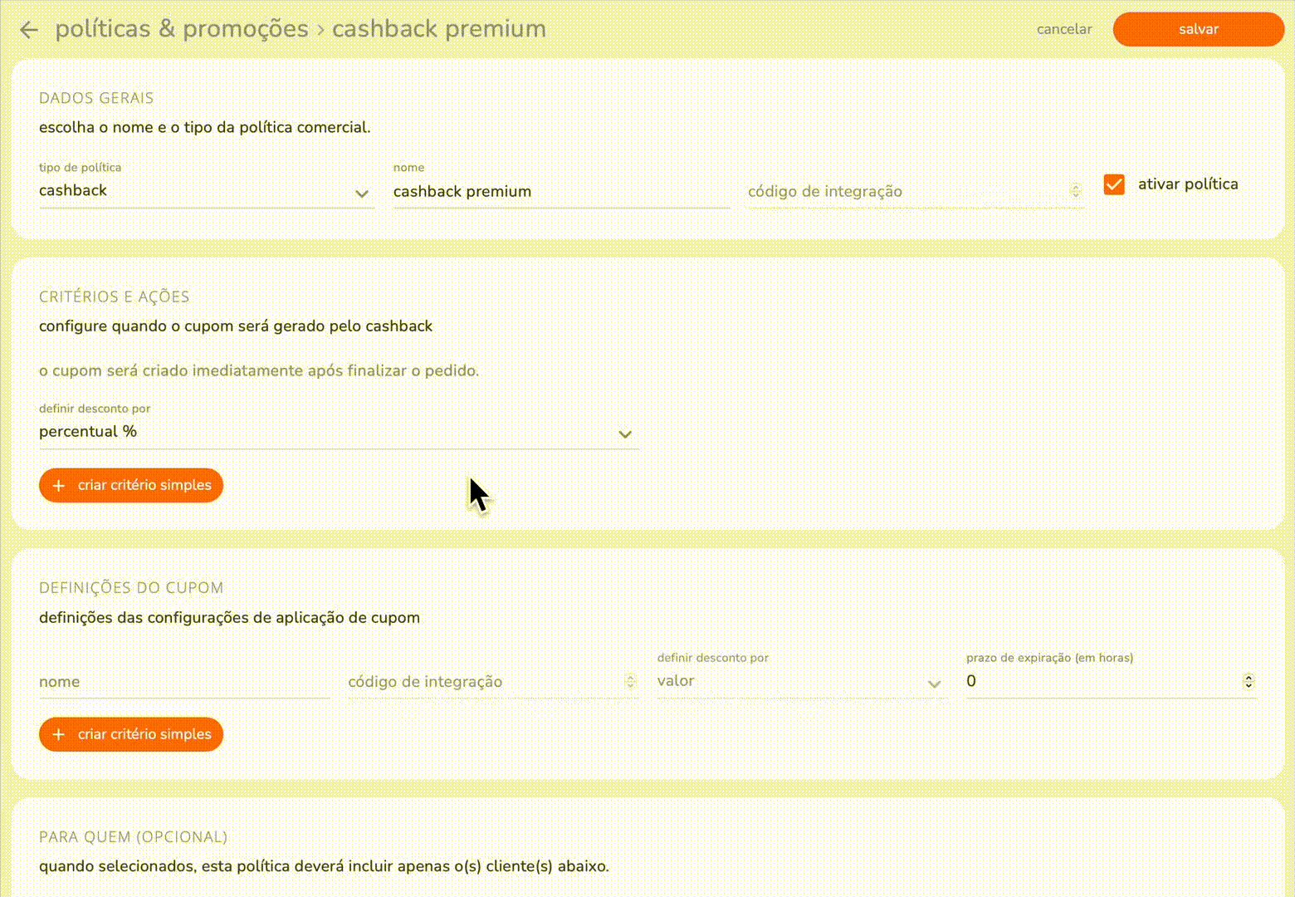
Task: Open the definir desconto por valor dropdown
Action: (x=935, y=684)
